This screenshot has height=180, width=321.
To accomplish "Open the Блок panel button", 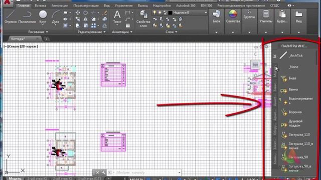I will point(216,16).
